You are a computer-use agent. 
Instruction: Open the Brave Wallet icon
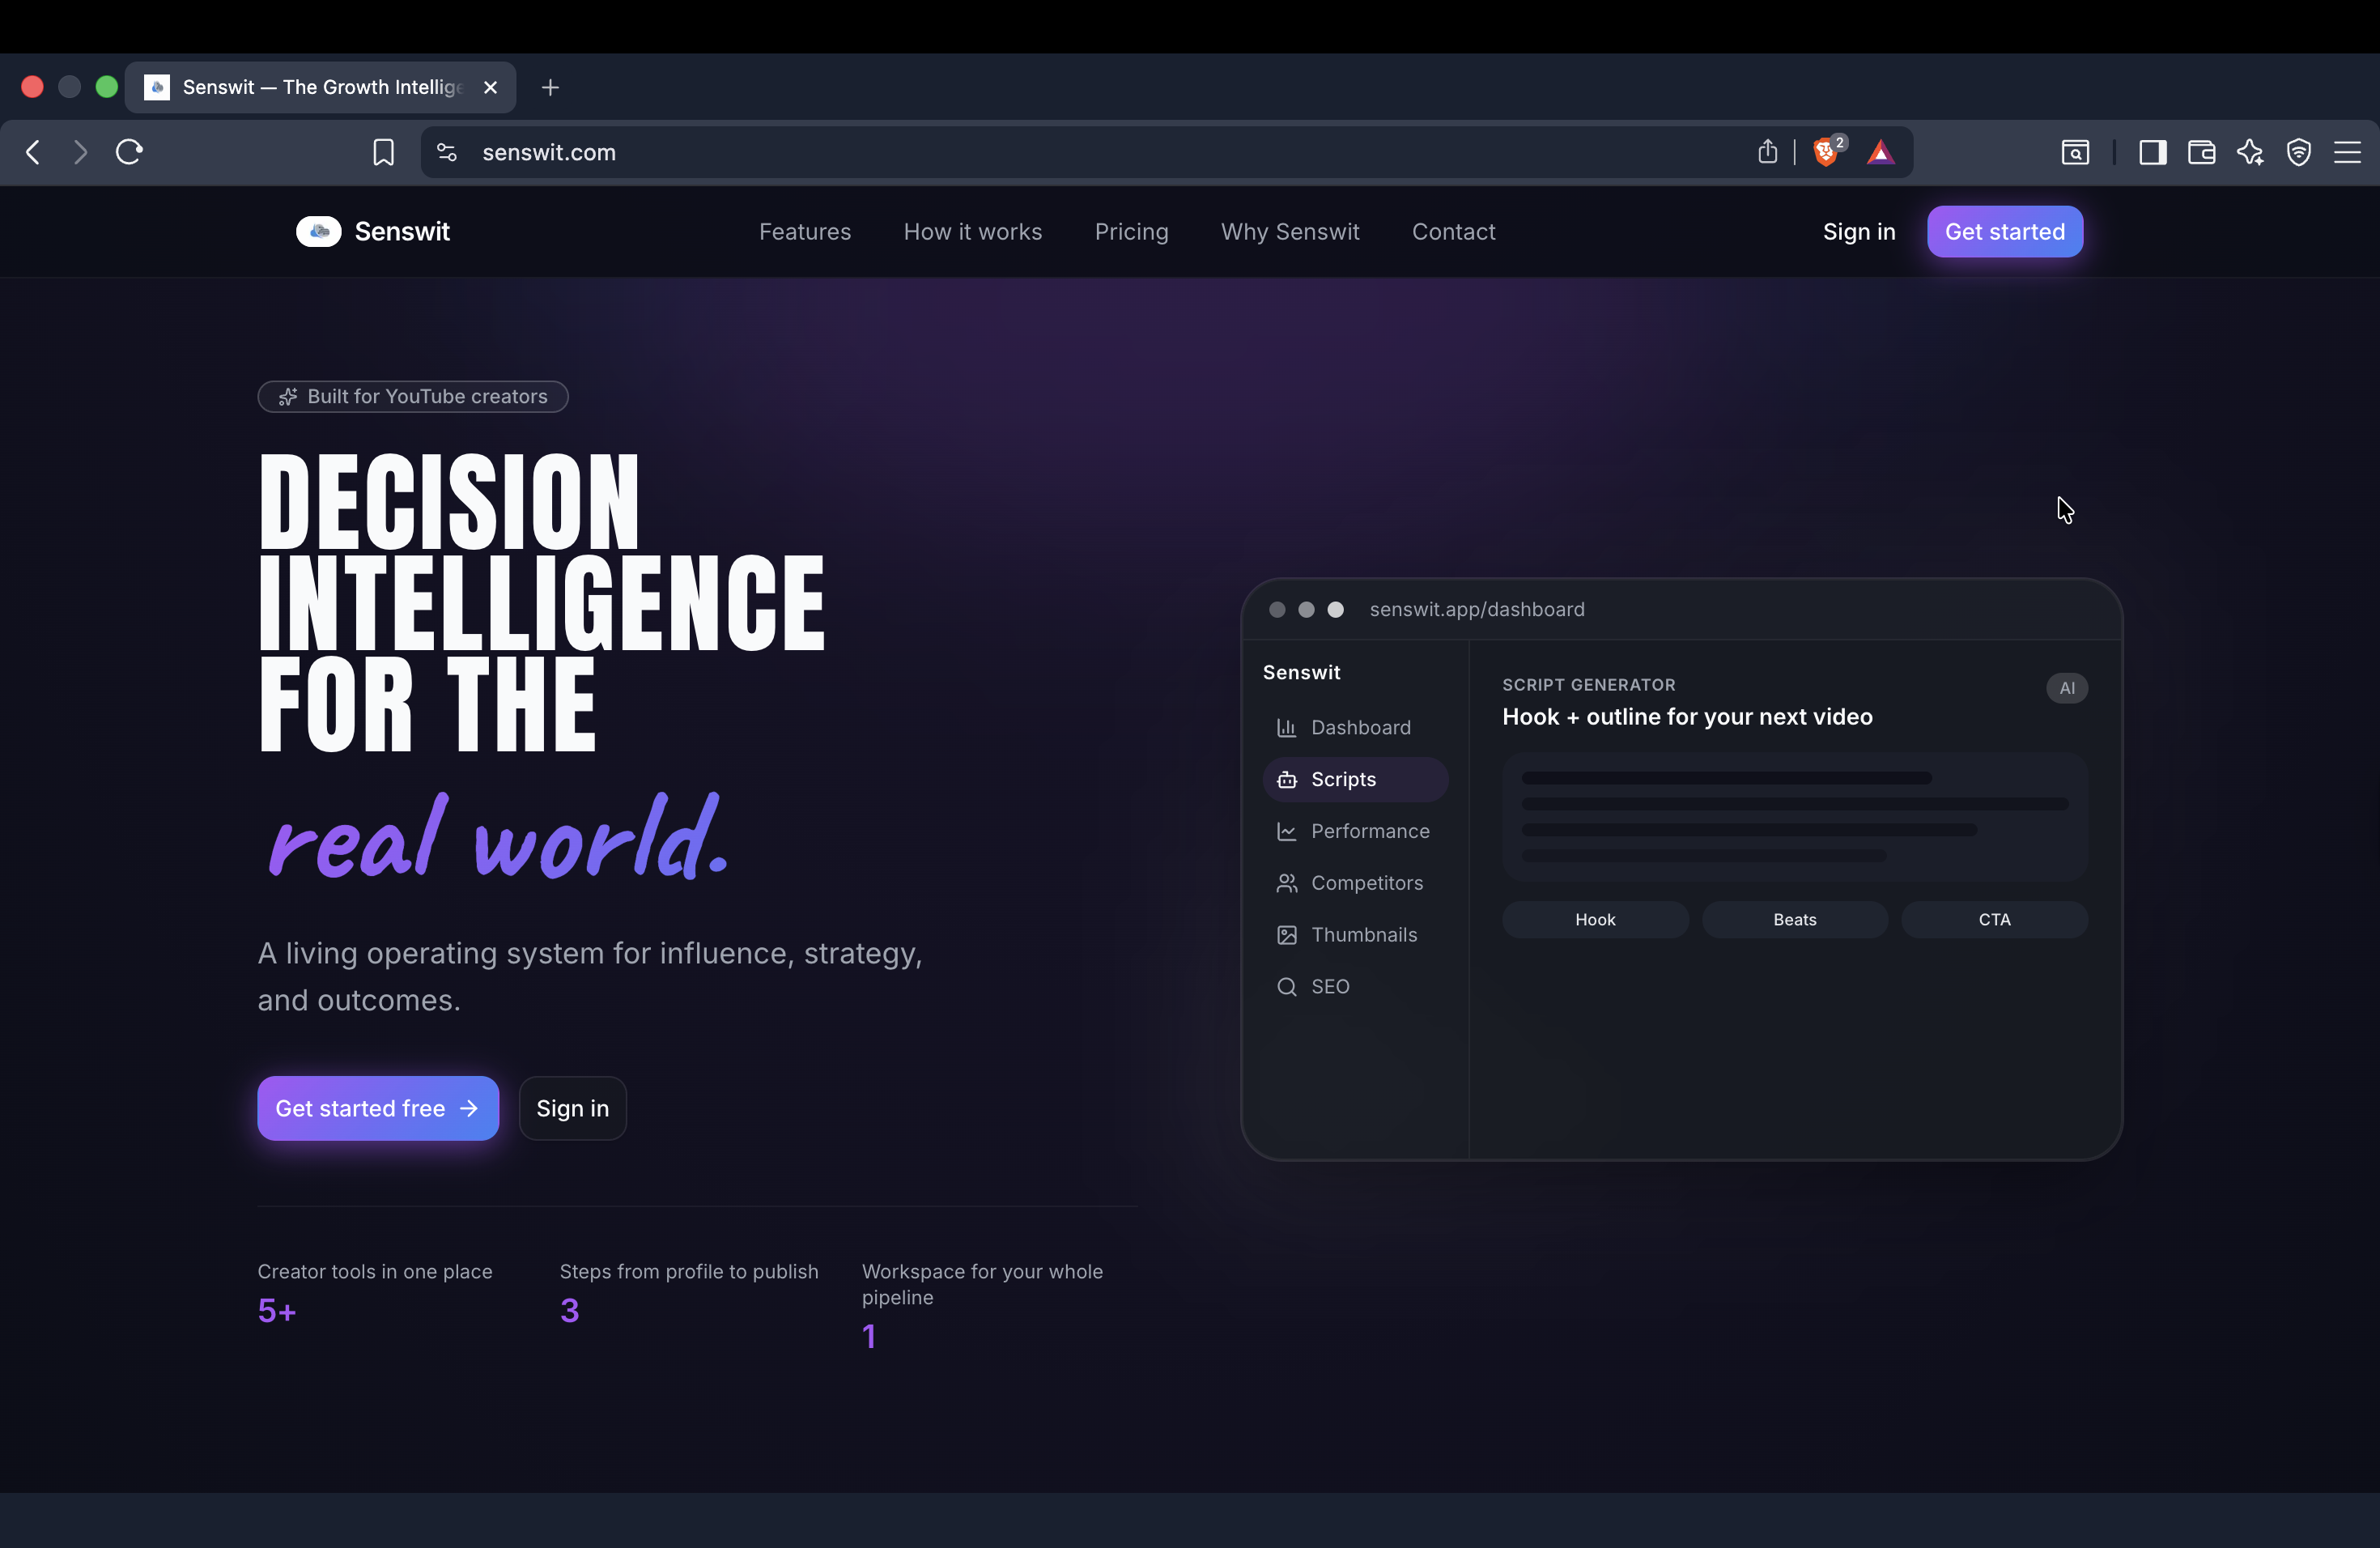(x=2201, y=152)
